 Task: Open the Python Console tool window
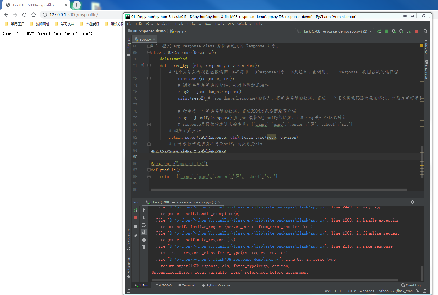pyautogui.click(x=216, y=285)
